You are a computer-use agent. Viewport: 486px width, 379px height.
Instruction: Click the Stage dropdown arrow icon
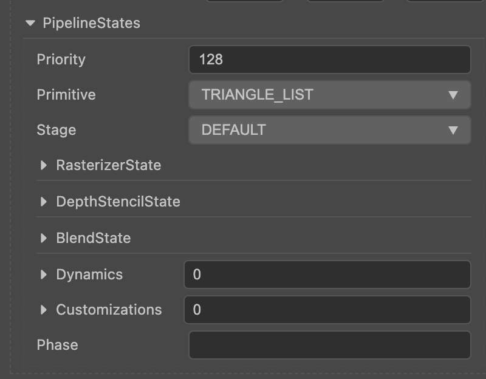pyautogui.click(x=453, y=130)
